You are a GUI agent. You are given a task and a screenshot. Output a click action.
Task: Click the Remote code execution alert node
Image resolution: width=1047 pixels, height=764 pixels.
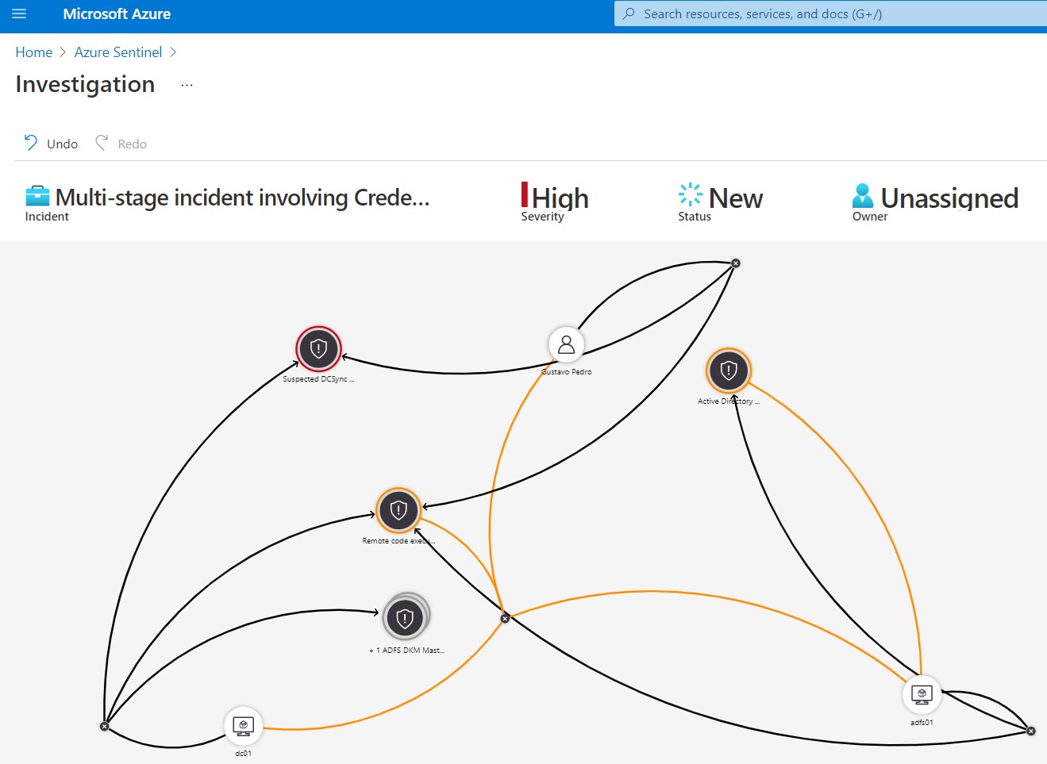(x=398, y=510)
